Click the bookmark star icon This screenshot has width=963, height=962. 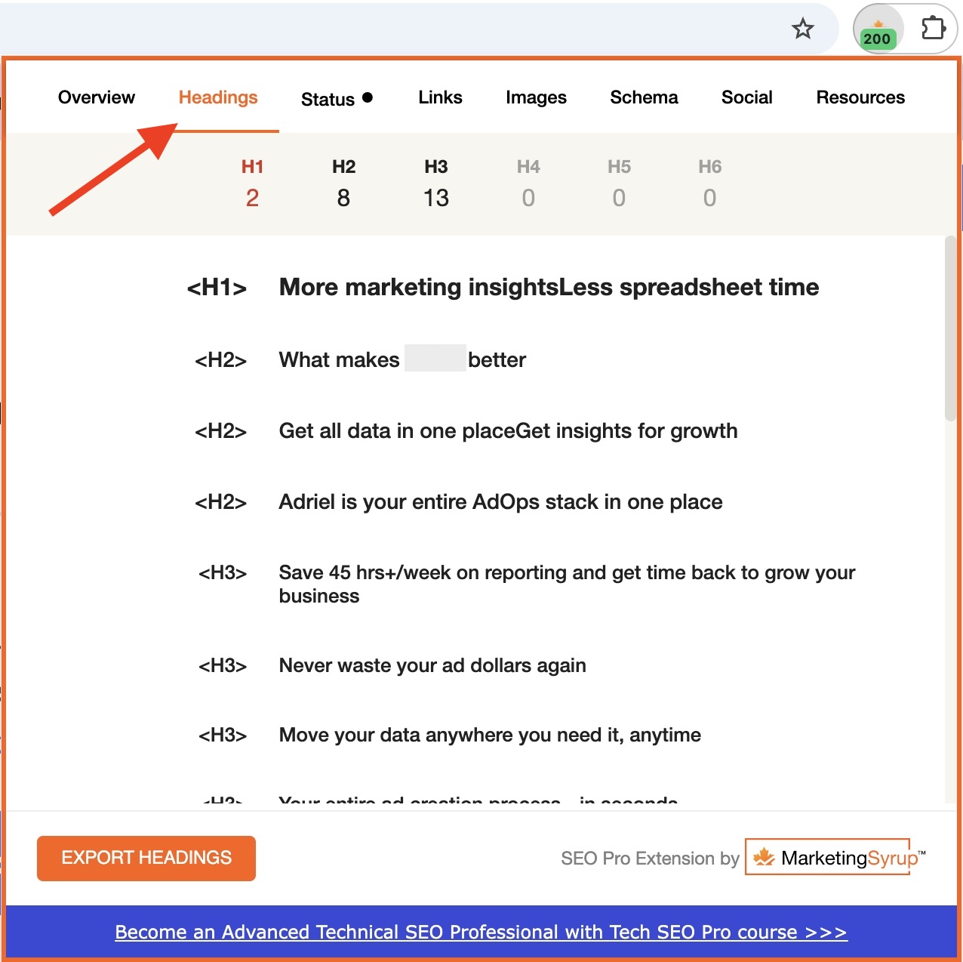(802, 29)
